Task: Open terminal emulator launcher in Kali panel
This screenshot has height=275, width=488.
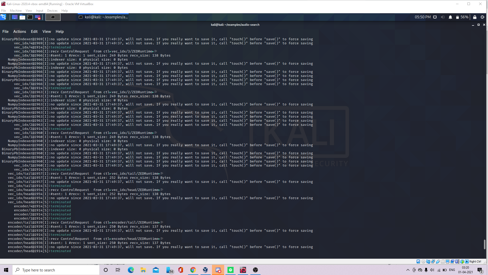Action: (x=30, y=17)
